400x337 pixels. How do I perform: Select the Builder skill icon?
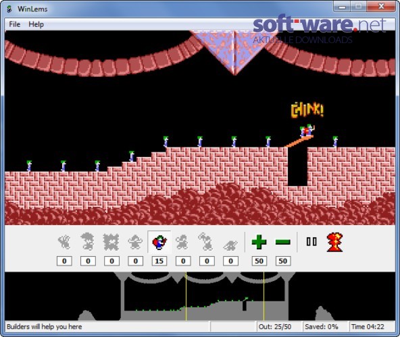159,242
